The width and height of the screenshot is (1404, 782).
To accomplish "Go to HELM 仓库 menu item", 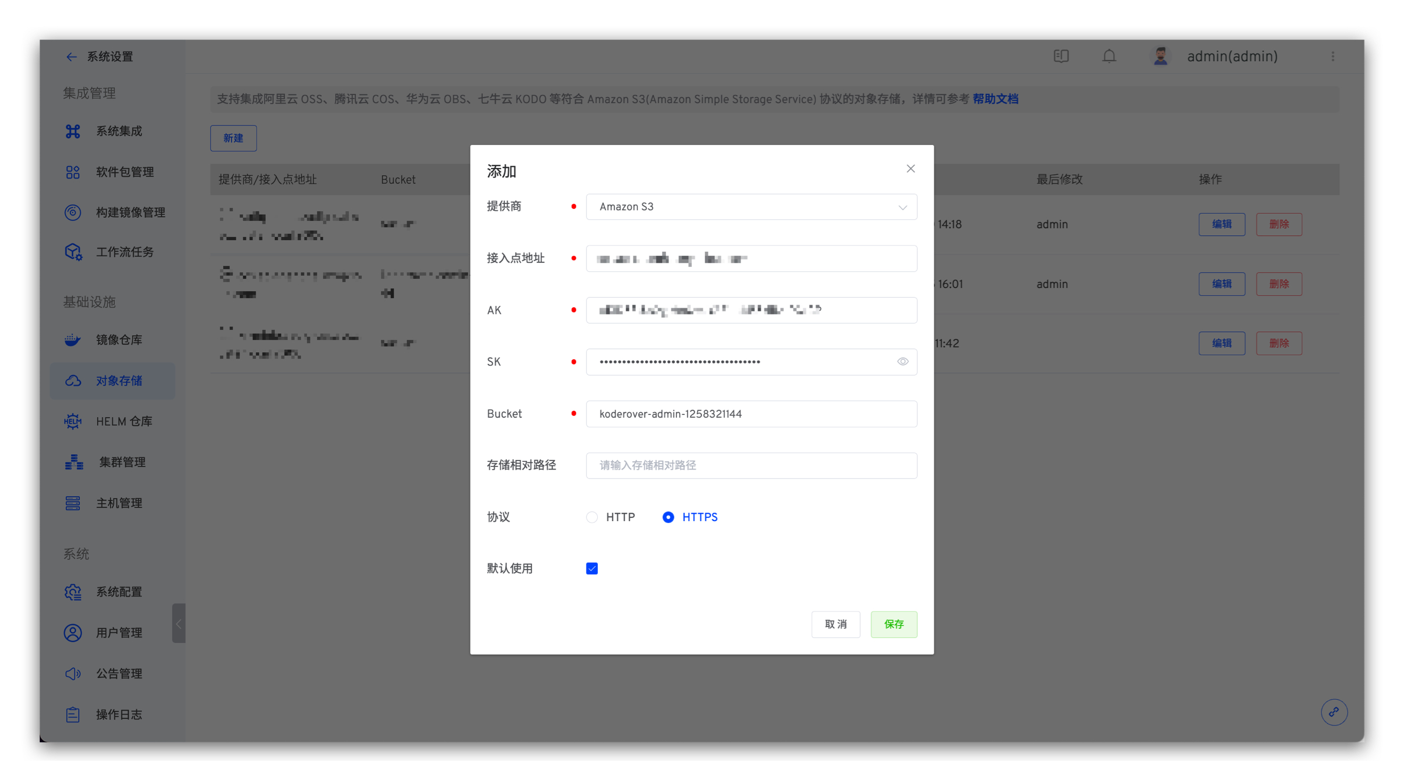I will [x=124, y=421].
